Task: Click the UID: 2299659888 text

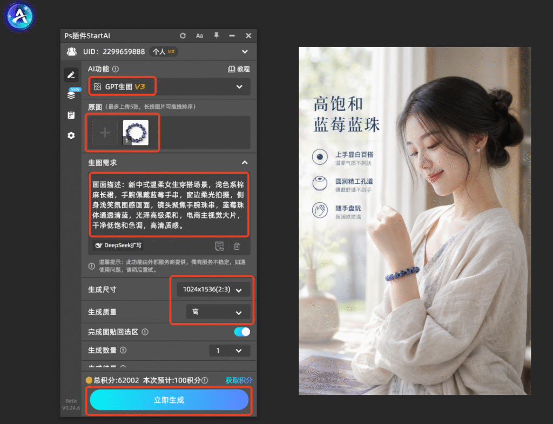Action: 114,52
